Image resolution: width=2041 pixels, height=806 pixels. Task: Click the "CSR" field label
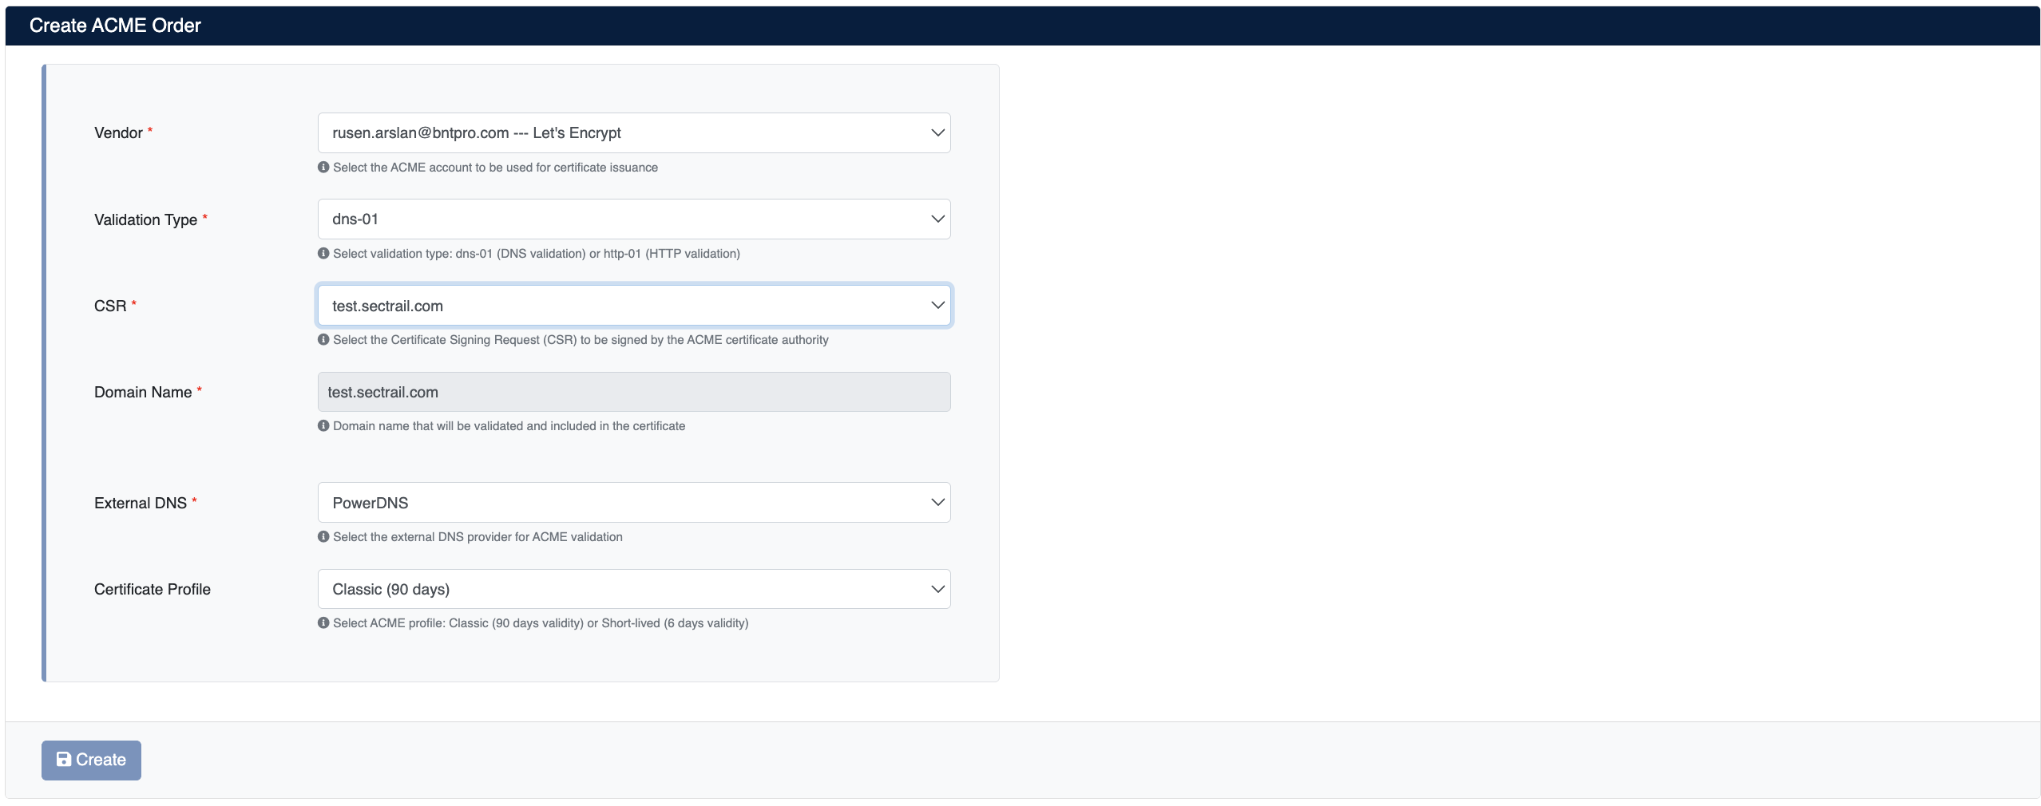click(110, 306)
